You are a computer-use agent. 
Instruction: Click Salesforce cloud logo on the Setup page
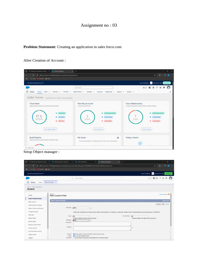point(28,178)
